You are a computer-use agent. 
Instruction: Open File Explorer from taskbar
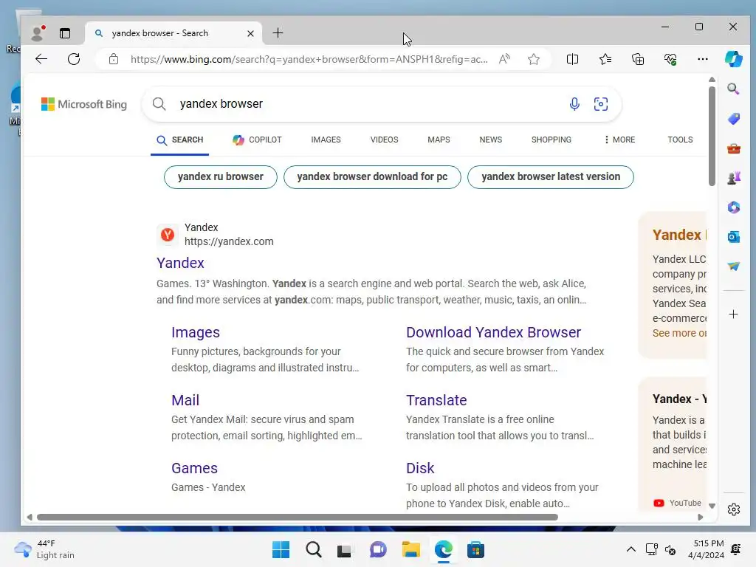[410, 549]
